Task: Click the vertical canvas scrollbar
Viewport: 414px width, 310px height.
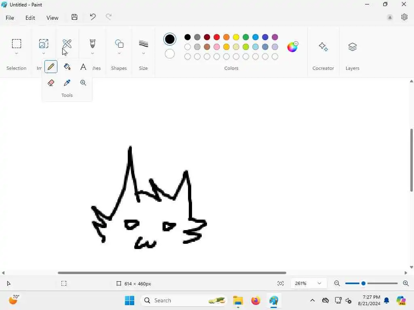Action: tap(411, 160)
